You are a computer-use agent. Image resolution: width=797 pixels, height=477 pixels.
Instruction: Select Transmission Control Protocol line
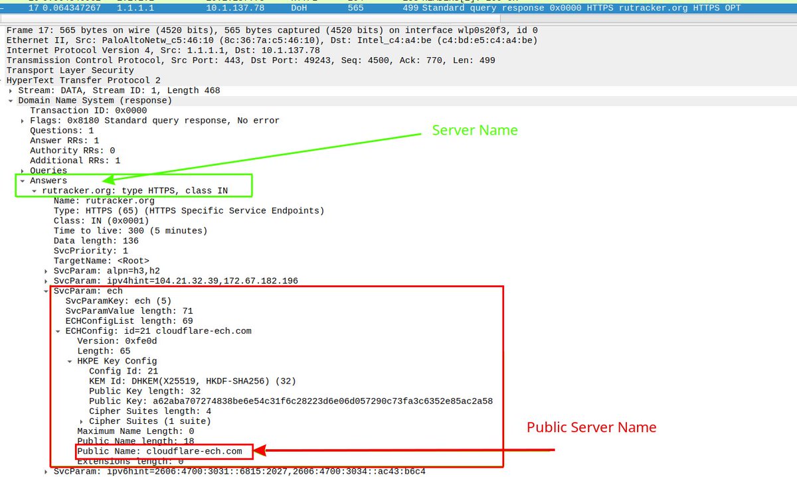click(250, 60)
